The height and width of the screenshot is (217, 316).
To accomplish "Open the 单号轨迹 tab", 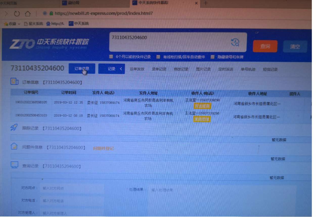I will pyautogui.click(x=248, y=69).
